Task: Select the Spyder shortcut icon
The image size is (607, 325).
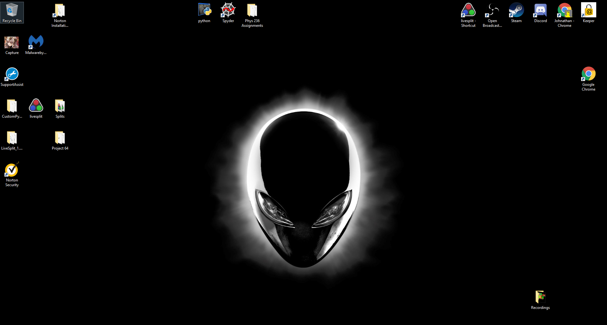Action: click(x=228, y=13)
